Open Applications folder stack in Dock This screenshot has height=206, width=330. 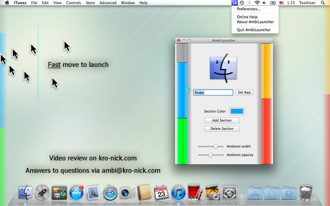[255, 193]
